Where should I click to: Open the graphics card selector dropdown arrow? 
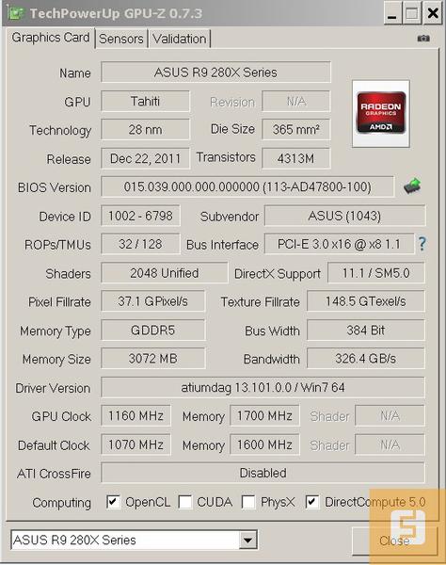(247, 540)
